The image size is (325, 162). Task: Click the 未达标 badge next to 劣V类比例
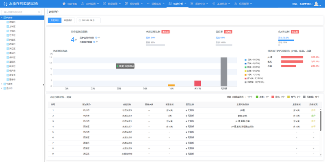coord(295,32)
